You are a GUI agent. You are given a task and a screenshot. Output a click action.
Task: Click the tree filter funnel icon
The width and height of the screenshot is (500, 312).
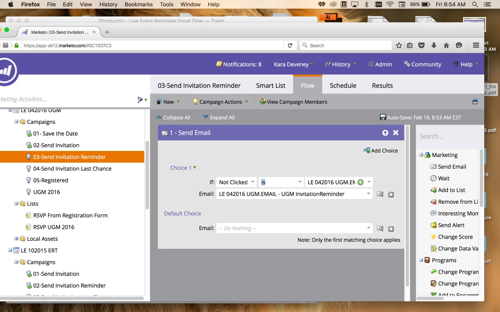click(140, 100)
